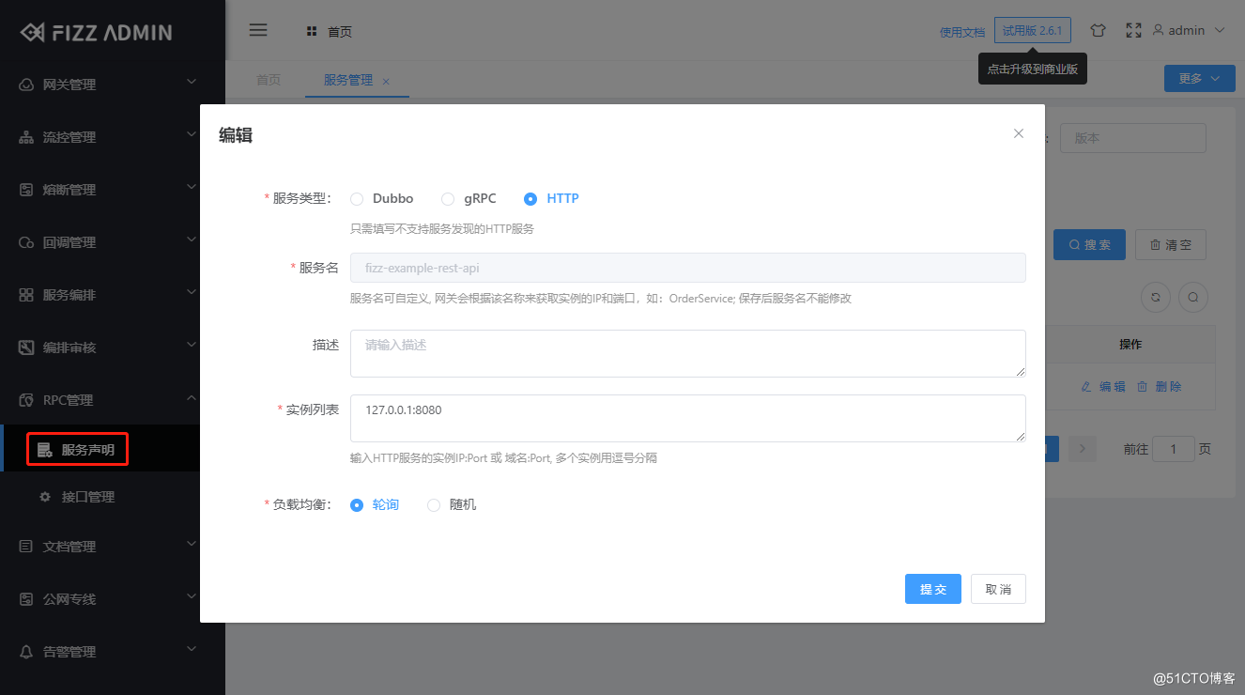Click the home grid icon next to 首页
1245x695 pixels.
(x=311, y=30)
